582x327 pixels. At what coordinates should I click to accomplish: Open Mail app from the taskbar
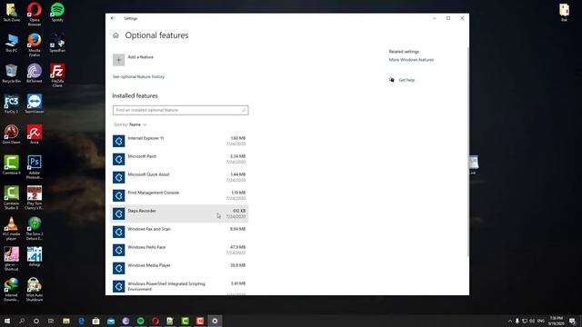pyautogui.click(x=111, y=321)
